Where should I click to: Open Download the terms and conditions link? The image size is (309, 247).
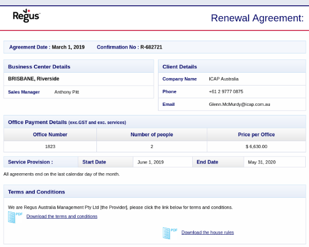point(62,217)
